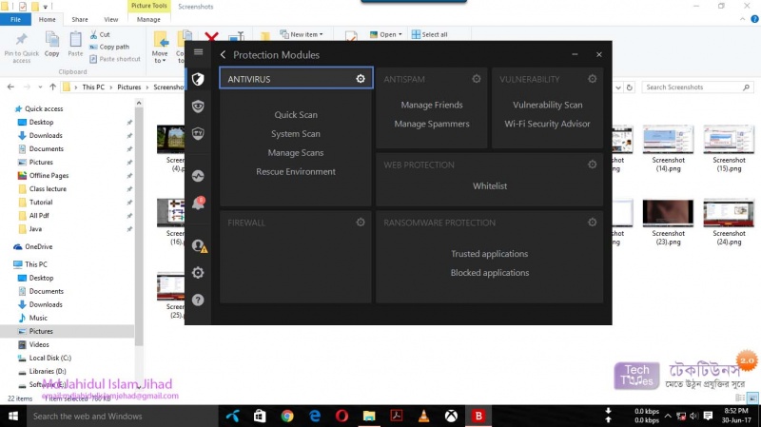Open Firewall module settings gear
Image resolution: width=761 pixels, height=427 pixels.
coord(361,223)
